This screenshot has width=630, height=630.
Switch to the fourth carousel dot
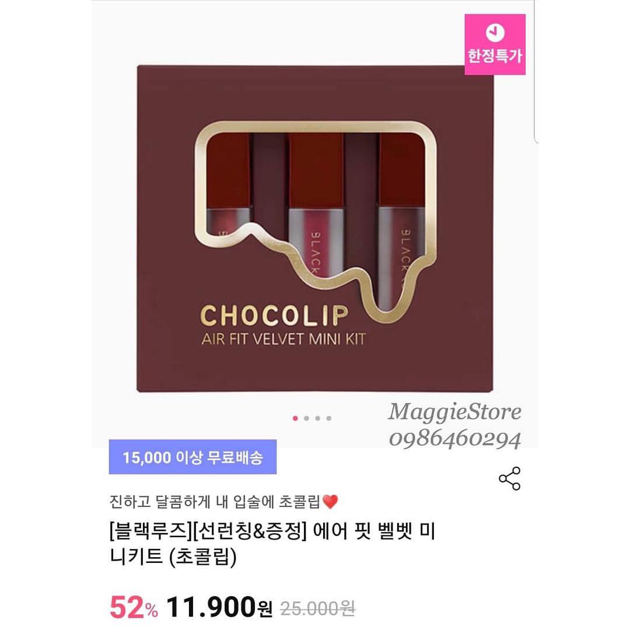tap(329, 418)
